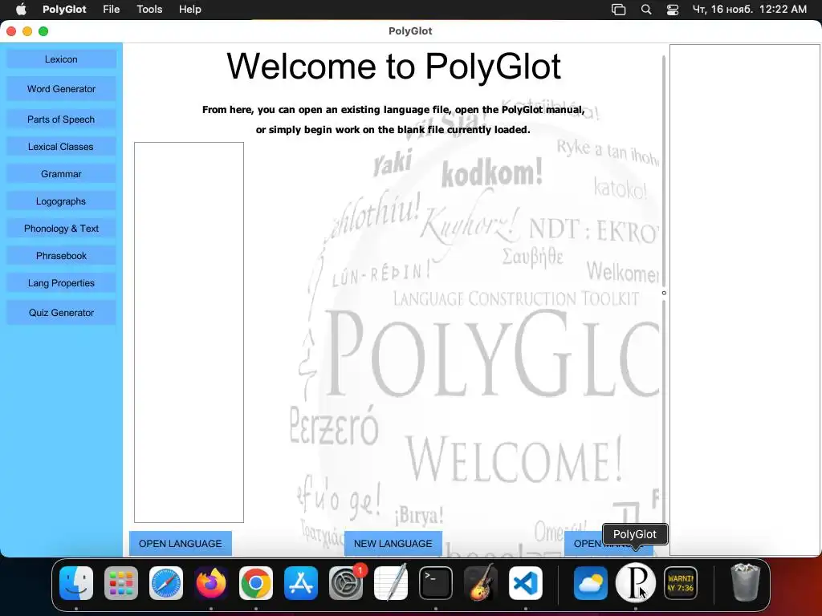Open Control Center in menu bar
The height and width of the screenshot is (616, 822).
point(673,10)
